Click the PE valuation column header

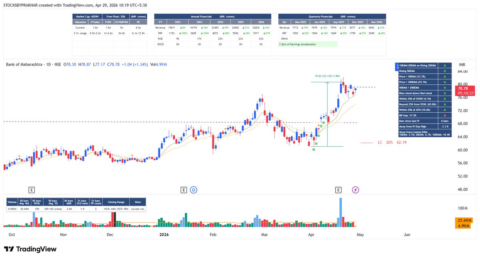pyautogui.click(x=138, y=22)
